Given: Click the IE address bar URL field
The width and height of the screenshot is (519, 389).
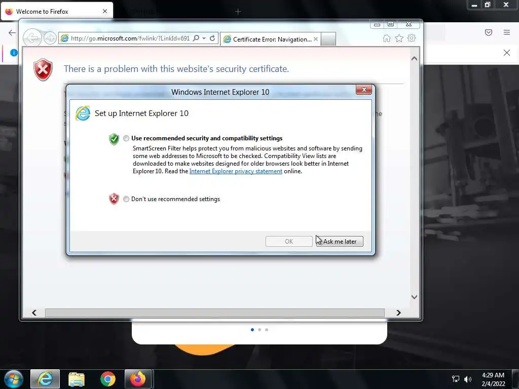Looking at the screenshot, I should click(x=130, y=38).
